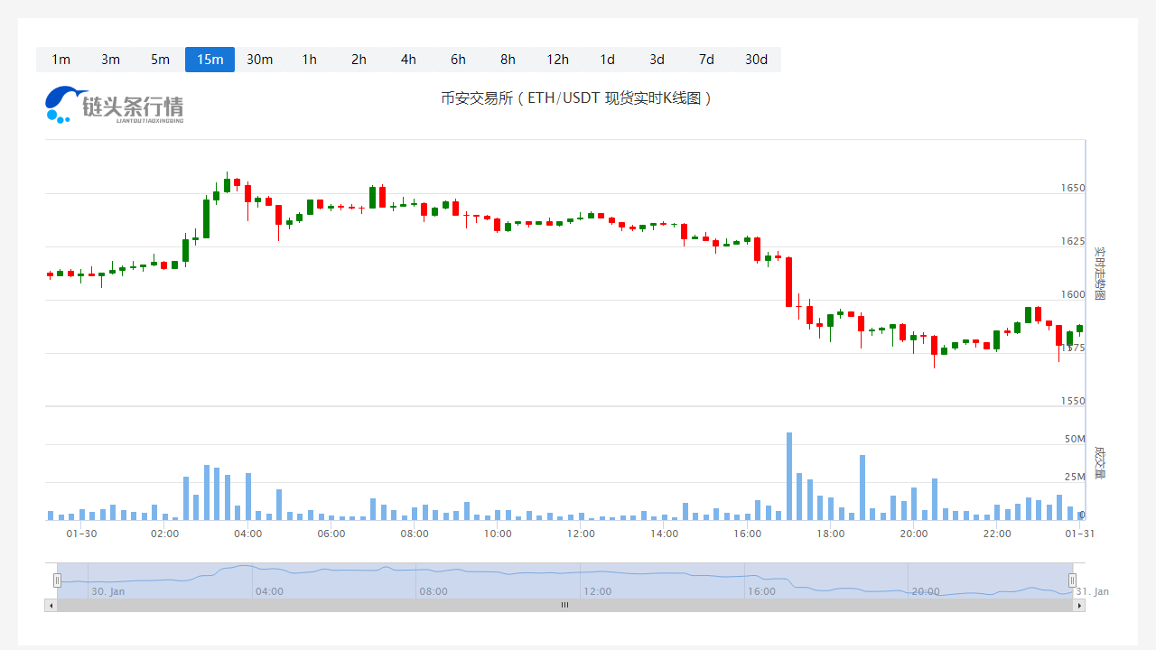Click the large red candle at 17:00

coord(788,282)
